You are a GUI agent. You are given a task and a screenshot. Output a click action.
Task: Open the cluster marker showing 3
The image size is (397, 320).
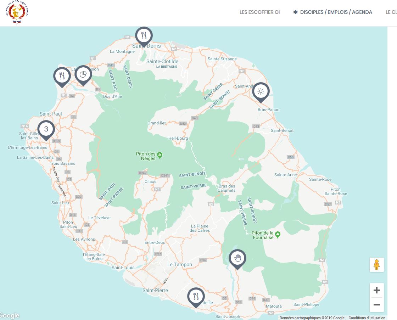[46, 130]
